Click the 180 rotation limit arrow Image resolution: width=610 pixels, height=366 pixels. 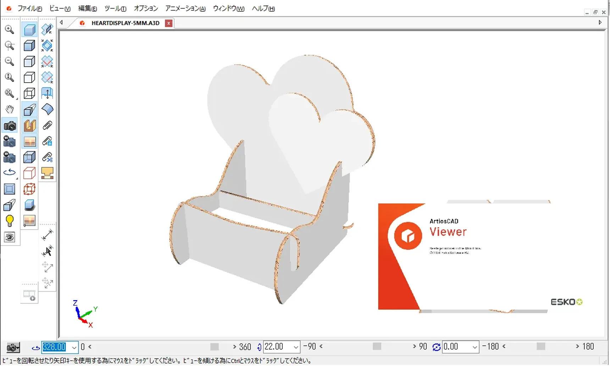click(577, 346)
